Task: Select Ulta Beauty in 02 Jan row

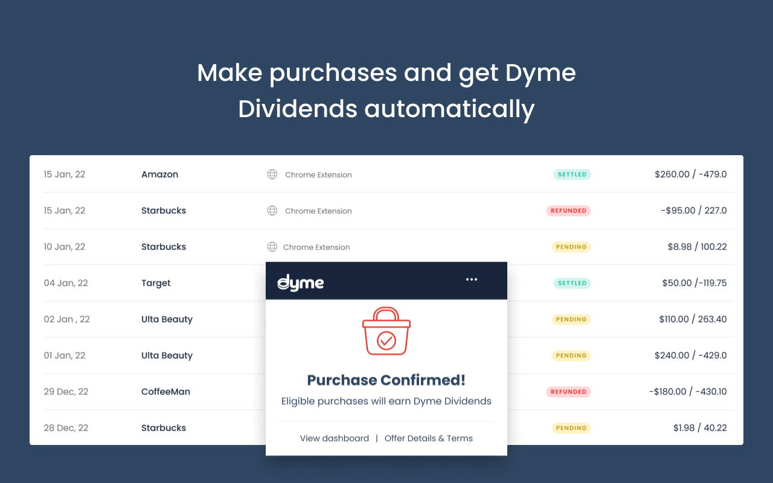Action: click(167, 319)
